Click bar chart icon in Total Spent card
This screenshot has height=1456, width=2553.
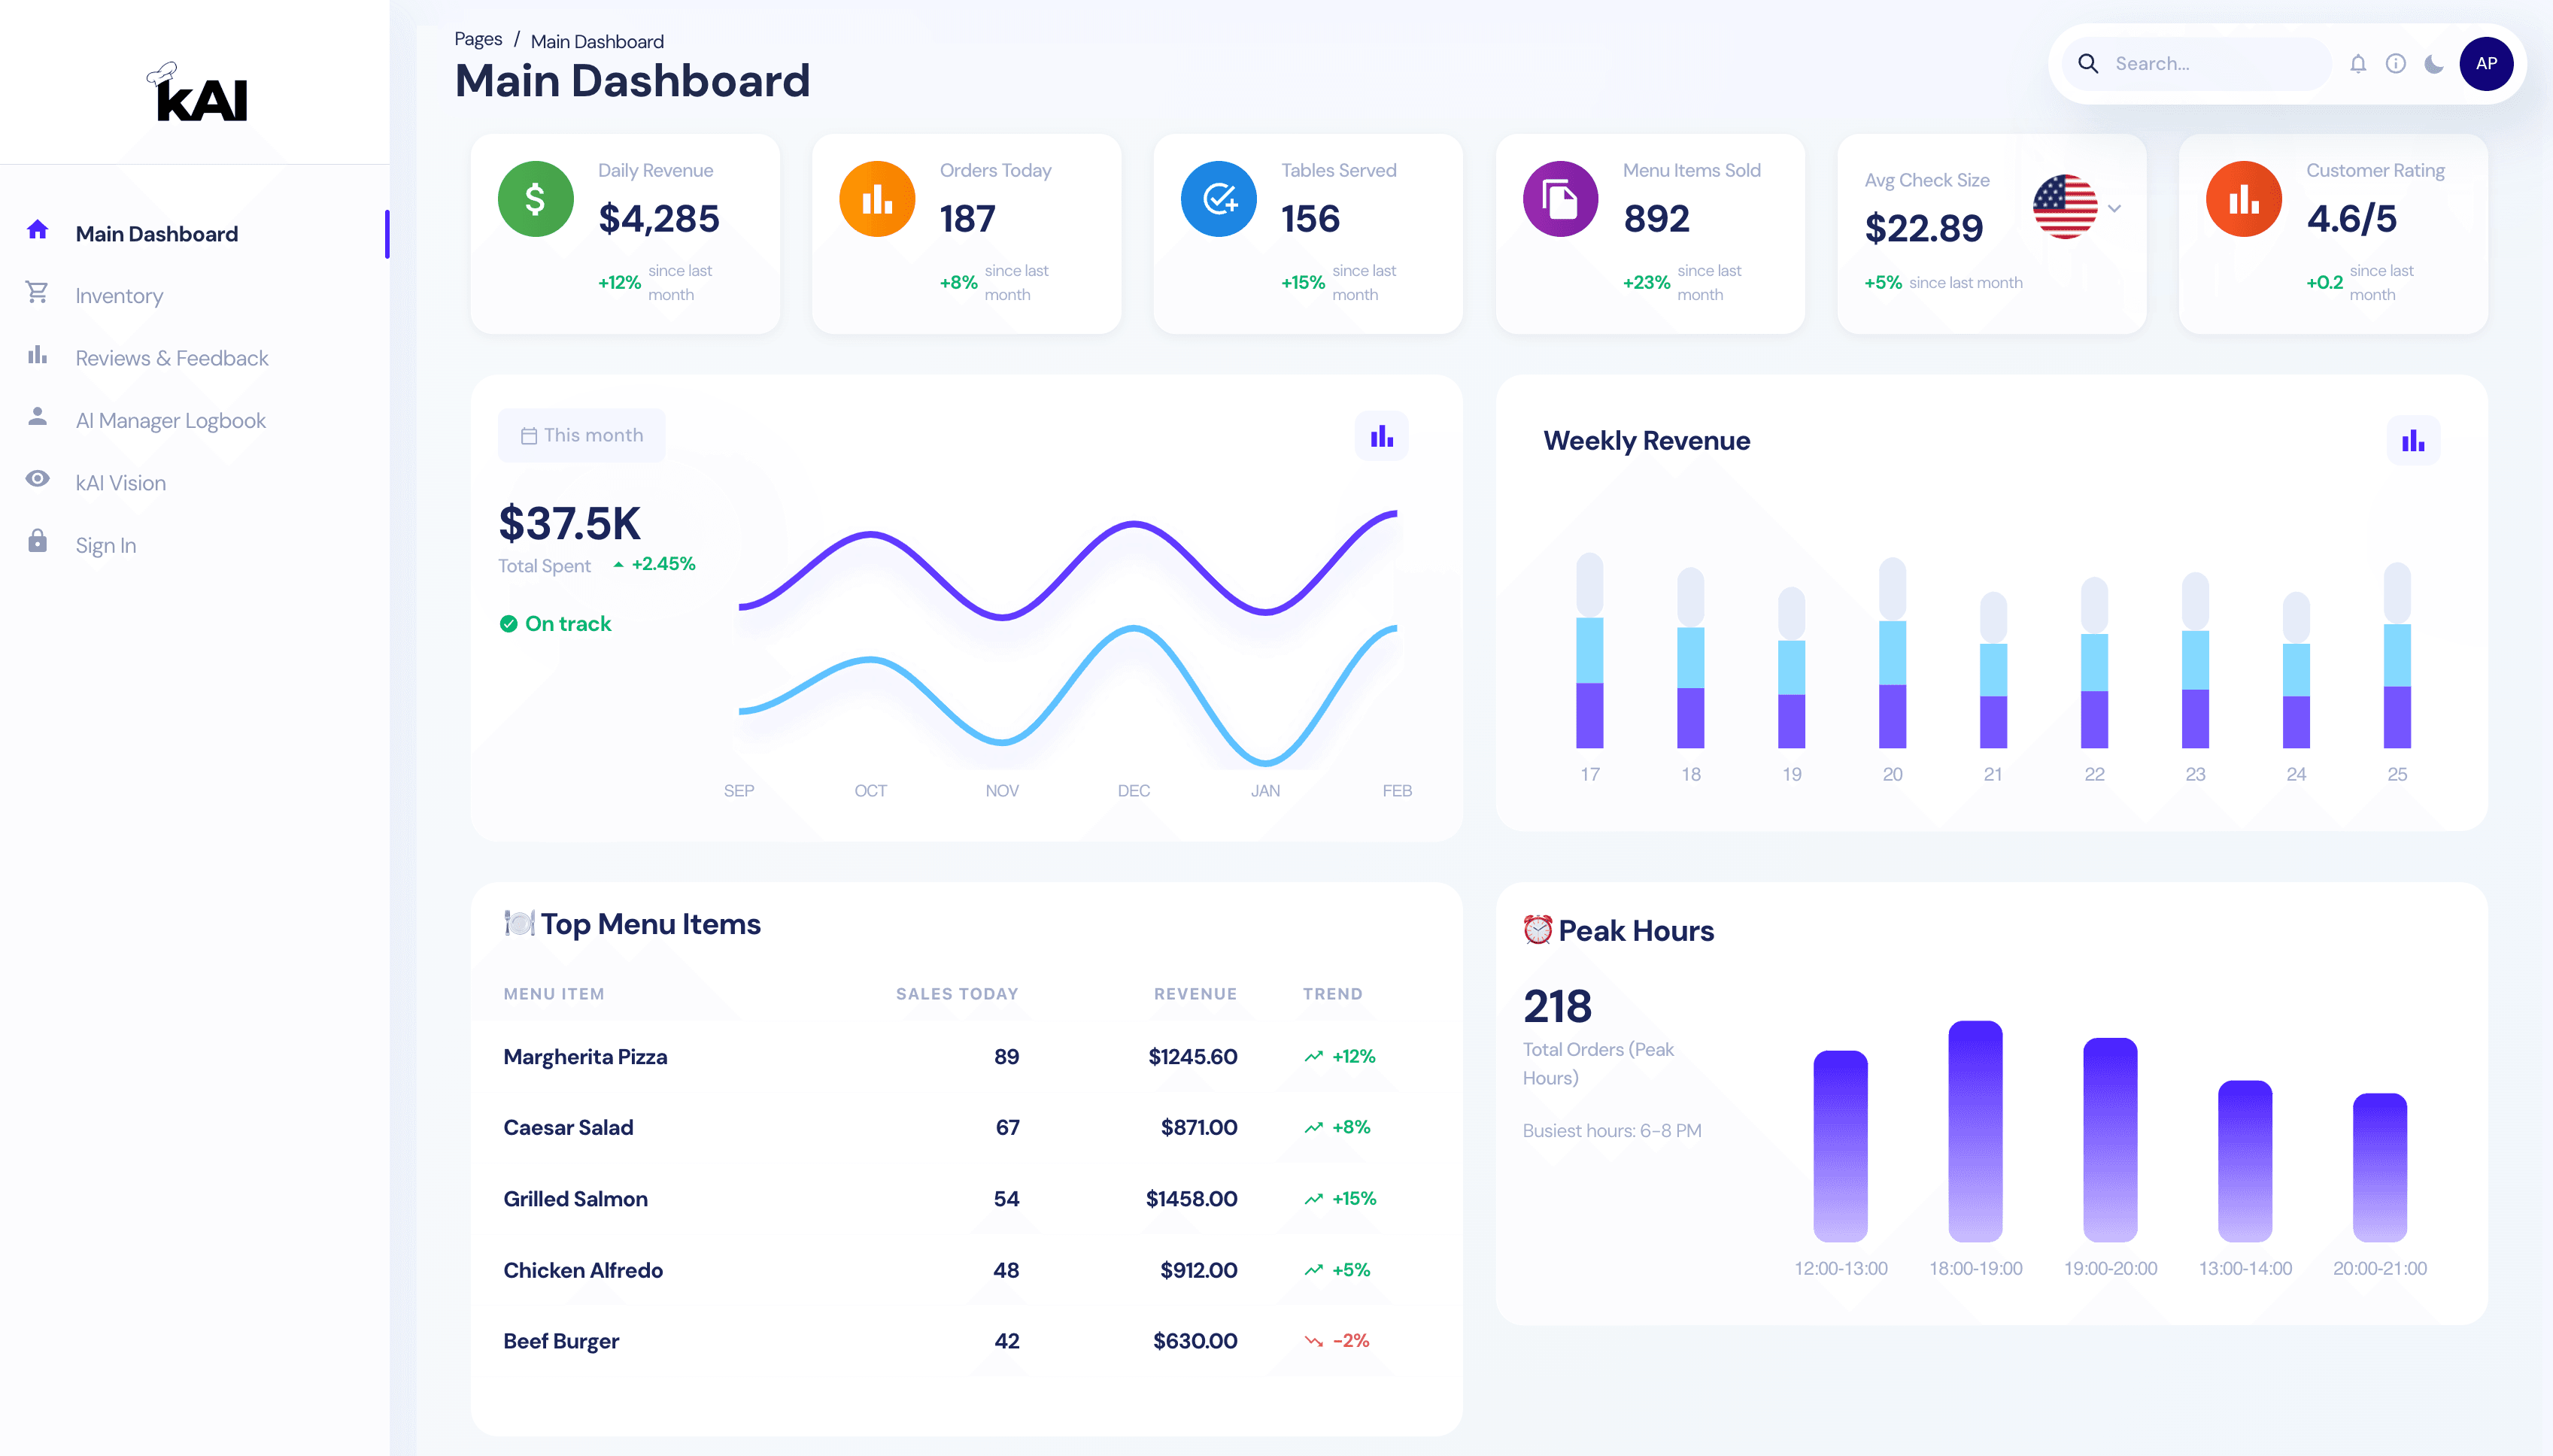tap(1381, 436)
